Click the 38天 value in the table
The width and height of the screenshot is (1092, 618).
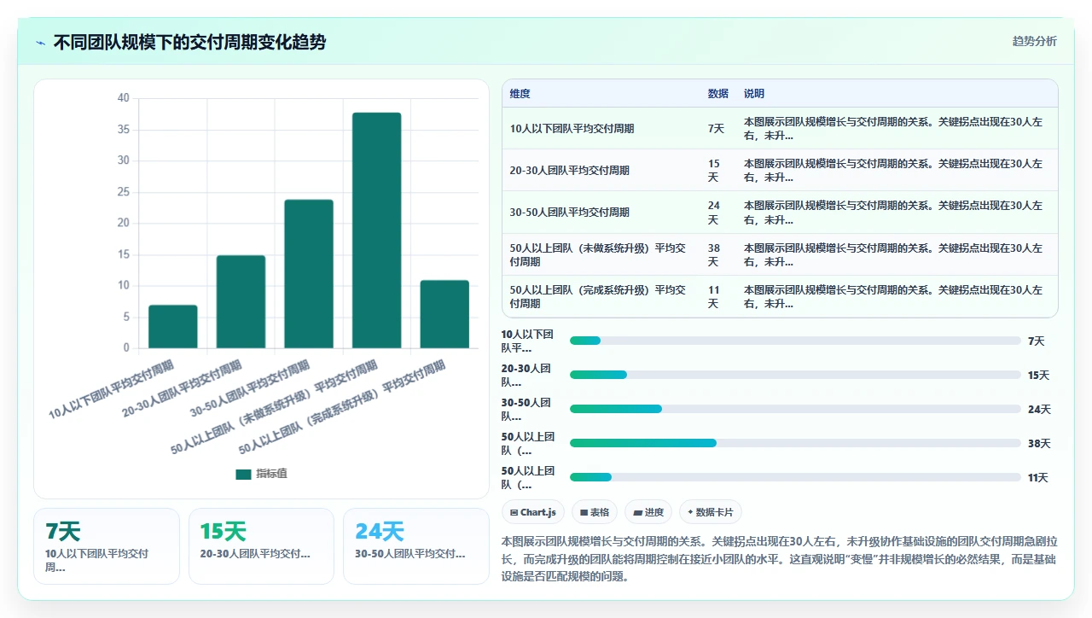714,254
